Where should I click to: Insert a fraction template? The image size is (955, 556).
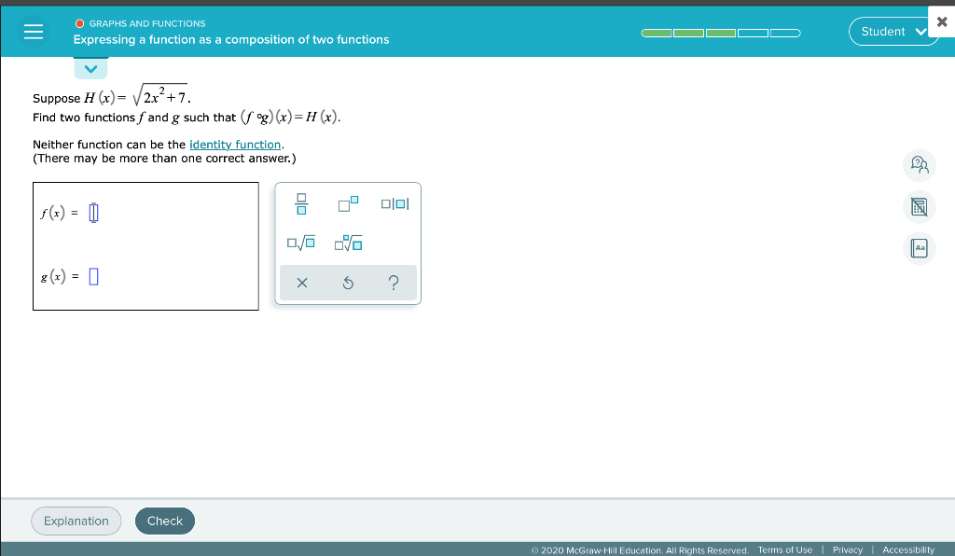301,204
